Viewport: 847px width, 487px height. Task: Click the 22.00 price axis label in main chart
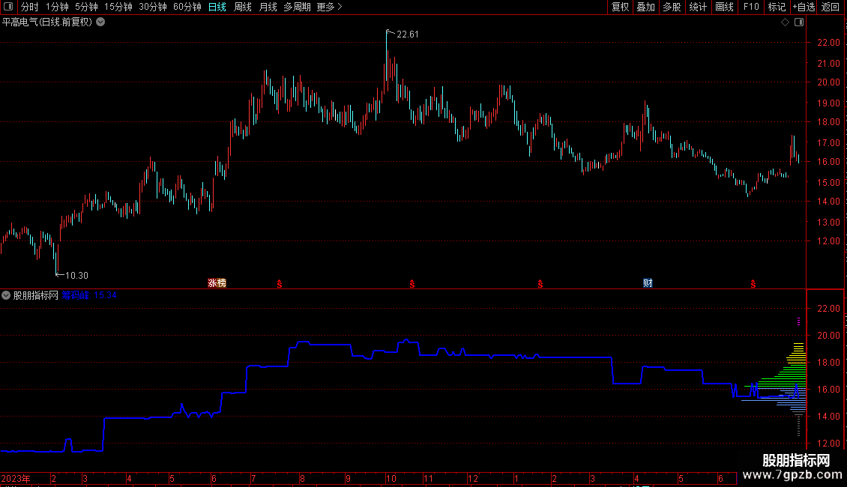pyautogui.click(x=828, y=43)
